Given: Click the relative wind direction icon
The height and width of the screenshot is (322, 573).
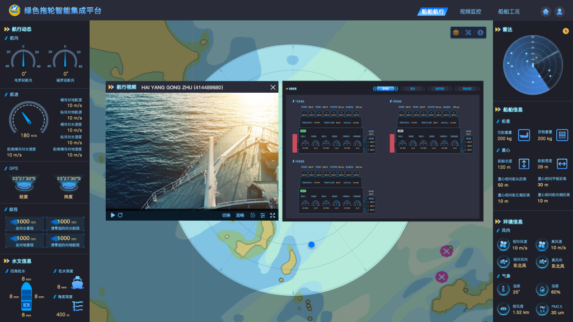Looking at the screenshot, I should (x=503, y=262).
